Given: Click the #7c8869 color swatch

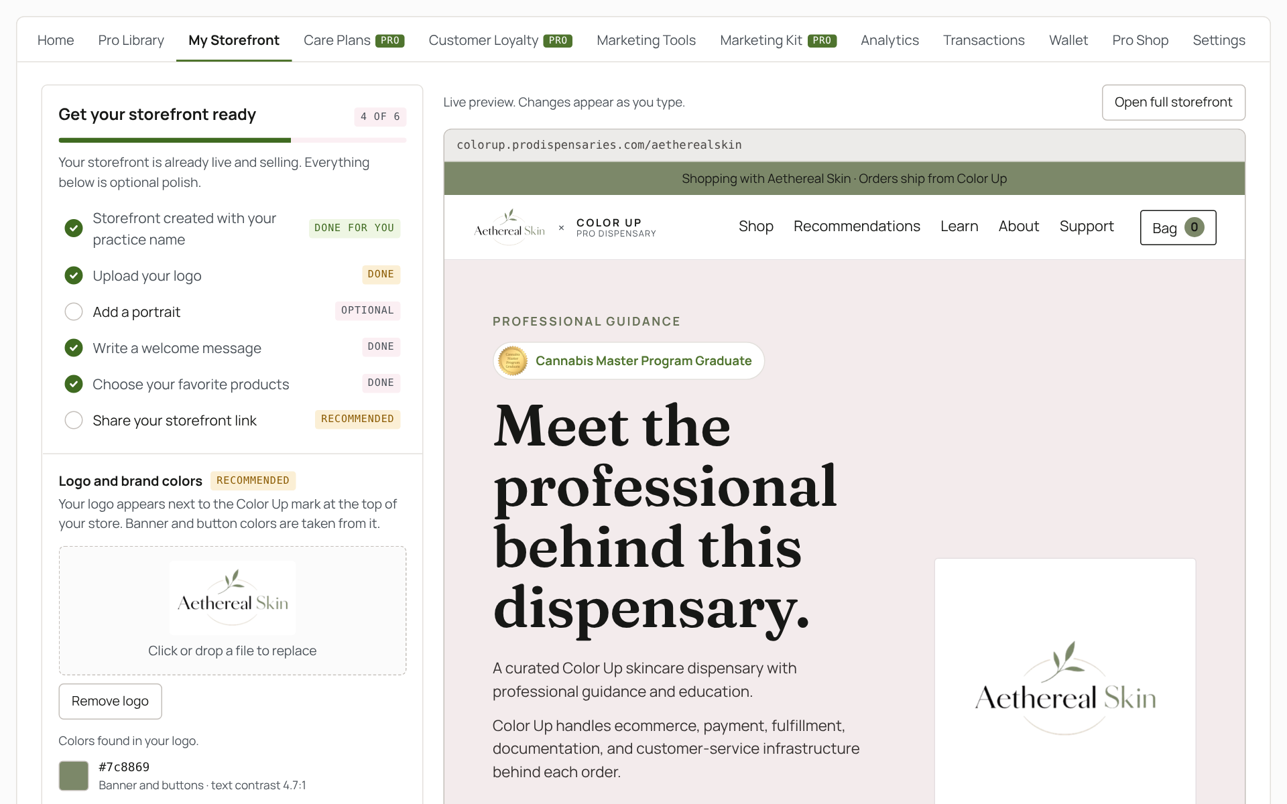Looking at the screenshot, I should tap(74, 776).
